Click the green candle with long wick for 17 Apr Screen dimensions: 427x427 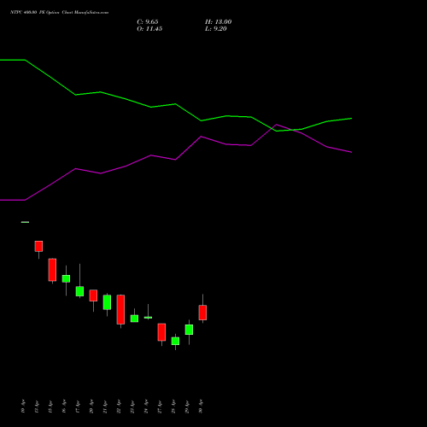(x=79, y=291)
